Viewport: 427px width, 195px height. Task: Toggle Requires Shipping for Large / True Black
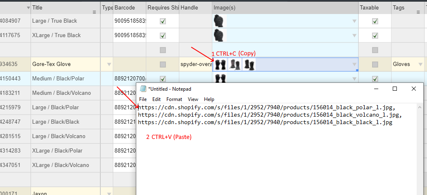pyautogui.click(x=163, y=21)
